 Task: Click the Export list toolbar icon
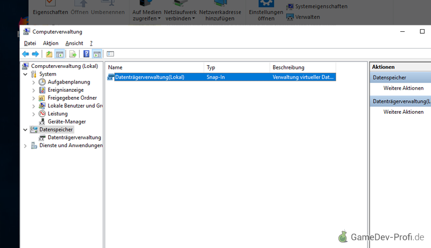click(73, 54)
